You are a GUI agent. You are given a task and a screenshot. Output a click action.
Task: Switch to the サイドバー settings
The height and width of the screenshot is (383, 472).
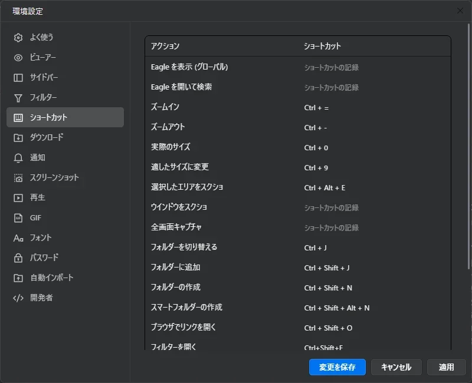[65, 77]
